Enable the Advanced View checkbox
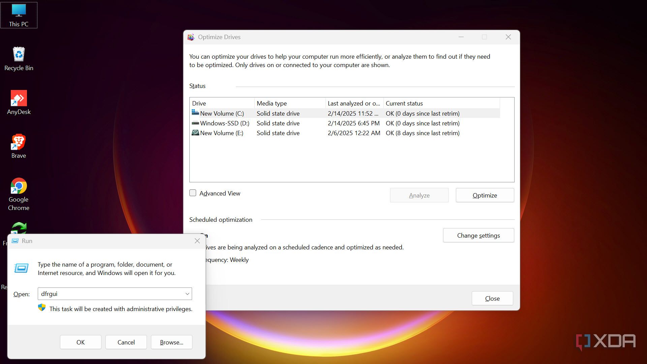The height and width of the screenshot is (364, 647). [193, 193]
